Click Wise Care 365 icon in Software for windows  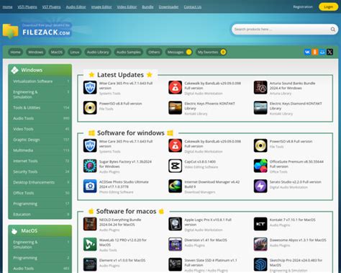pos(90,146)
